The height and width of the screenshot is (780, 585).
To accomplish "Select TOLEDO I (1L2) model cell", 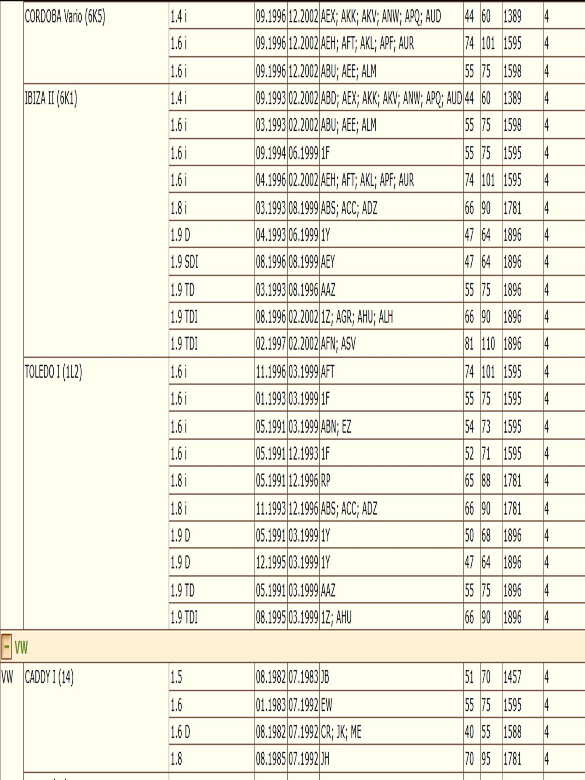I will [53, 372].
